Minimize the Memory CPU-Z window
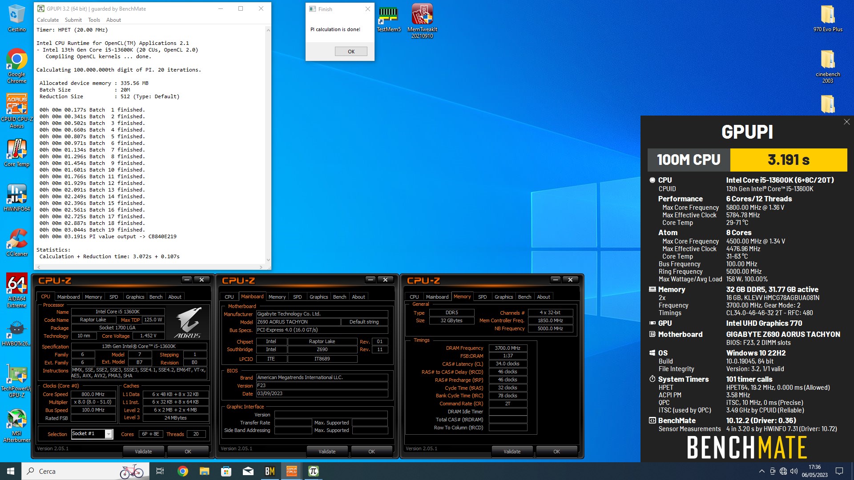 click(555, 280)
